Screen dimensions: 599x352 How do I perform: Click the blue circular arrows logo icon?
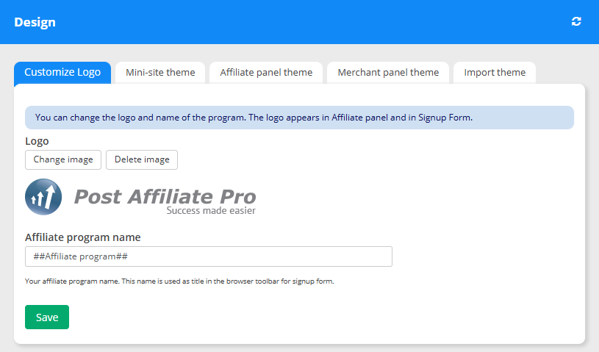[x=43, y=197]
